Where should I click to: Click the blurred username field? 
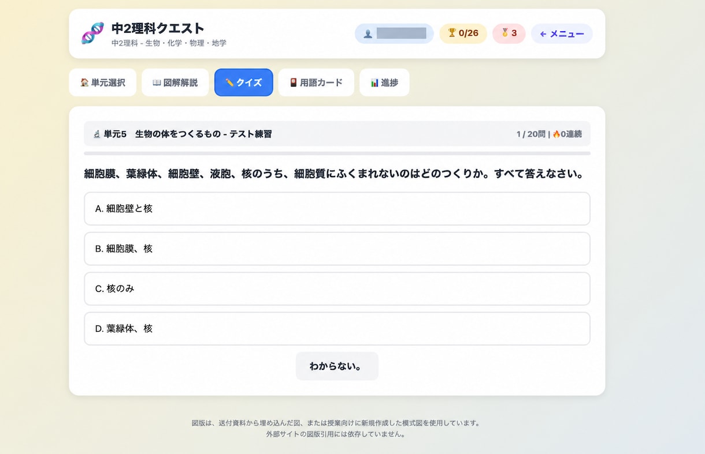pyautogui.click(x=401, y=33)
